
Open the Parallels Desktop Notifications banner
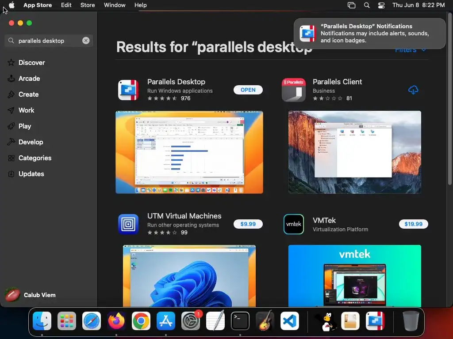click(369, 34)
